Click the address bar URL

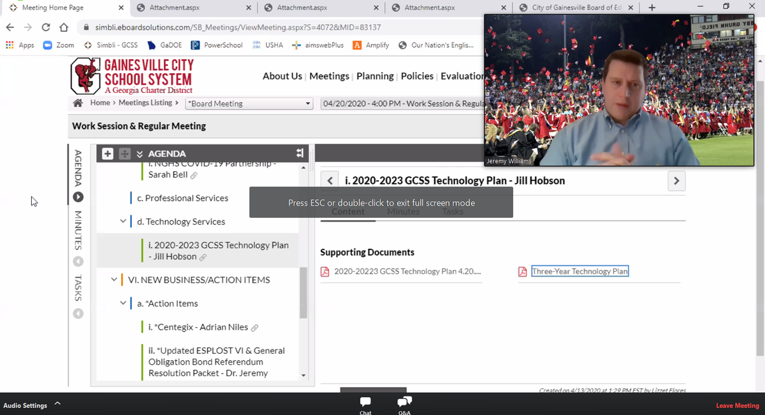pyautogui.click(x=238, y=27)
